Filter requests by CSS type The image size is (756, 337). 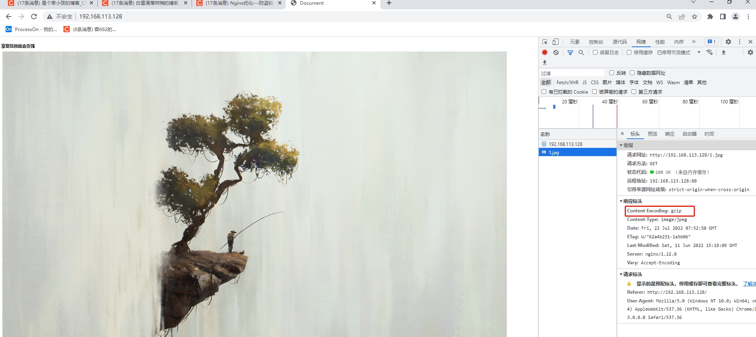coord(594,83)
